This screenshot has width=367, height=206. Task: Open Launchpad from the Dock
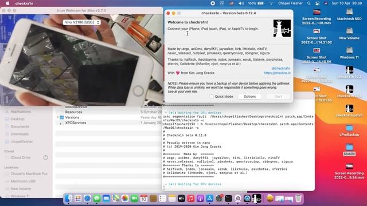click(78, 199)
